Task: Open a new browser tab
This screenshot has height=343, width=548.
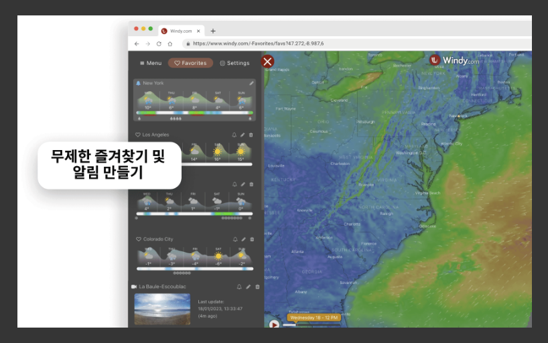Action: (213, 31)
